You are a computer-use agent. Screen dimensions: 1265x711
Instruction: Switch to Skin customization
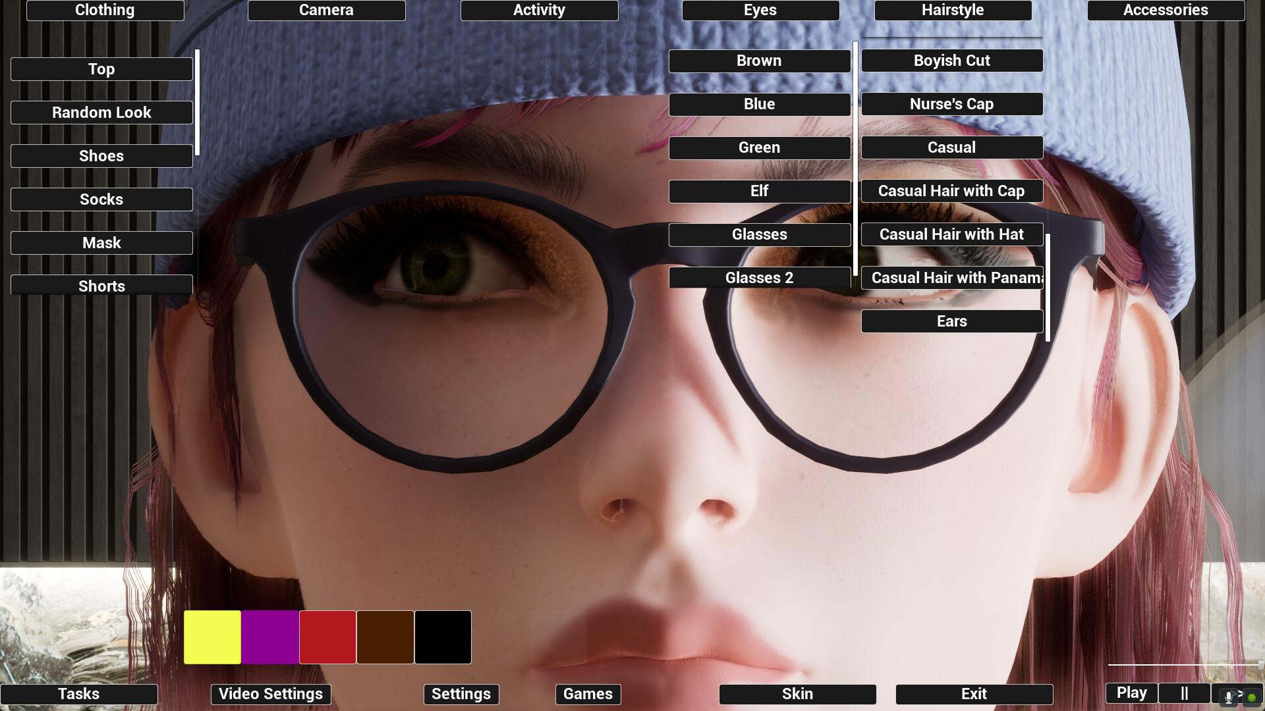click(797, 694)
